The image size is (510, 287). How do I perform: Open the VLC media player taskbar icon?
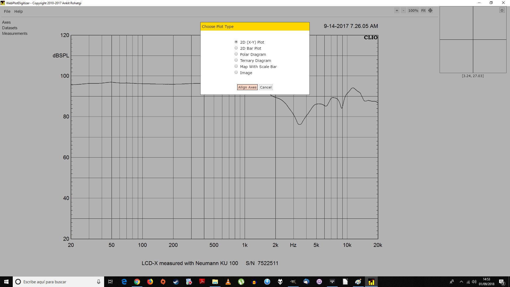[x=228, y=282]
